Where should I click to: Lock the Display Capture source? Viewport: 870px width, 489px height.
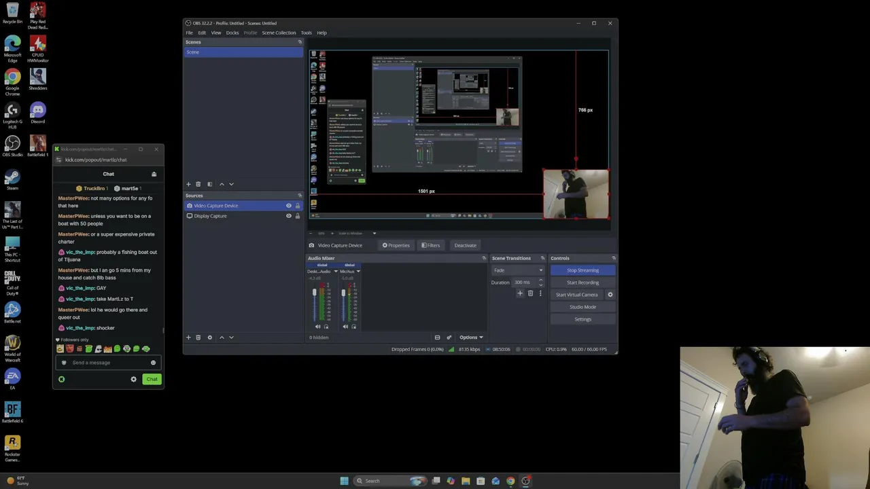[297, 216]
